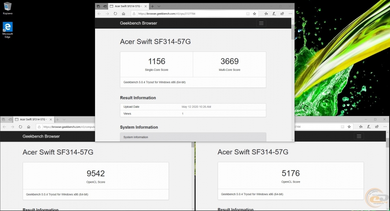Click address bar URL in top Edge window
This screenshot has width=390, height=211.
(x=167, y=14)
